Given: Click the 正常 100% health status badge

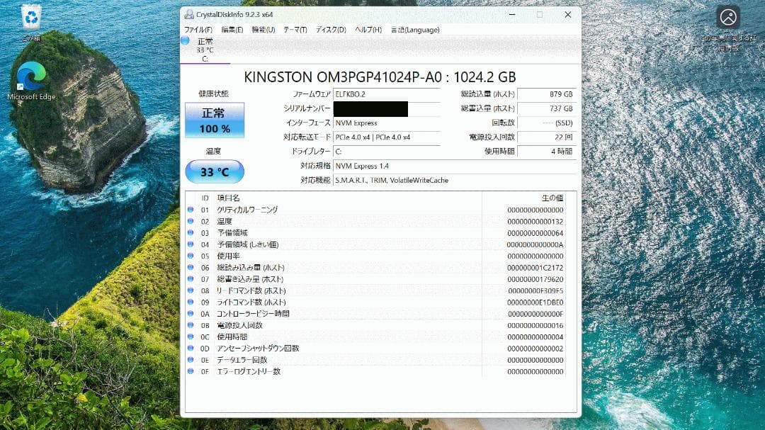Looking at the screenshot, I should (x=214, y=120).
